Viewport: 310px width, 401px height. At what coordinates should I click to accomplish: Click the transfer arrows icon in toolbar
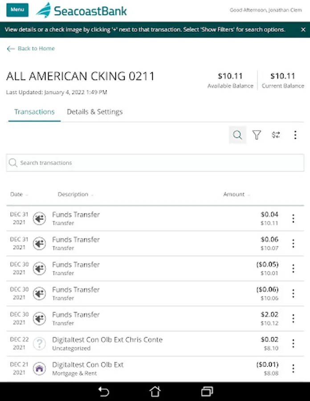[276, 135]
